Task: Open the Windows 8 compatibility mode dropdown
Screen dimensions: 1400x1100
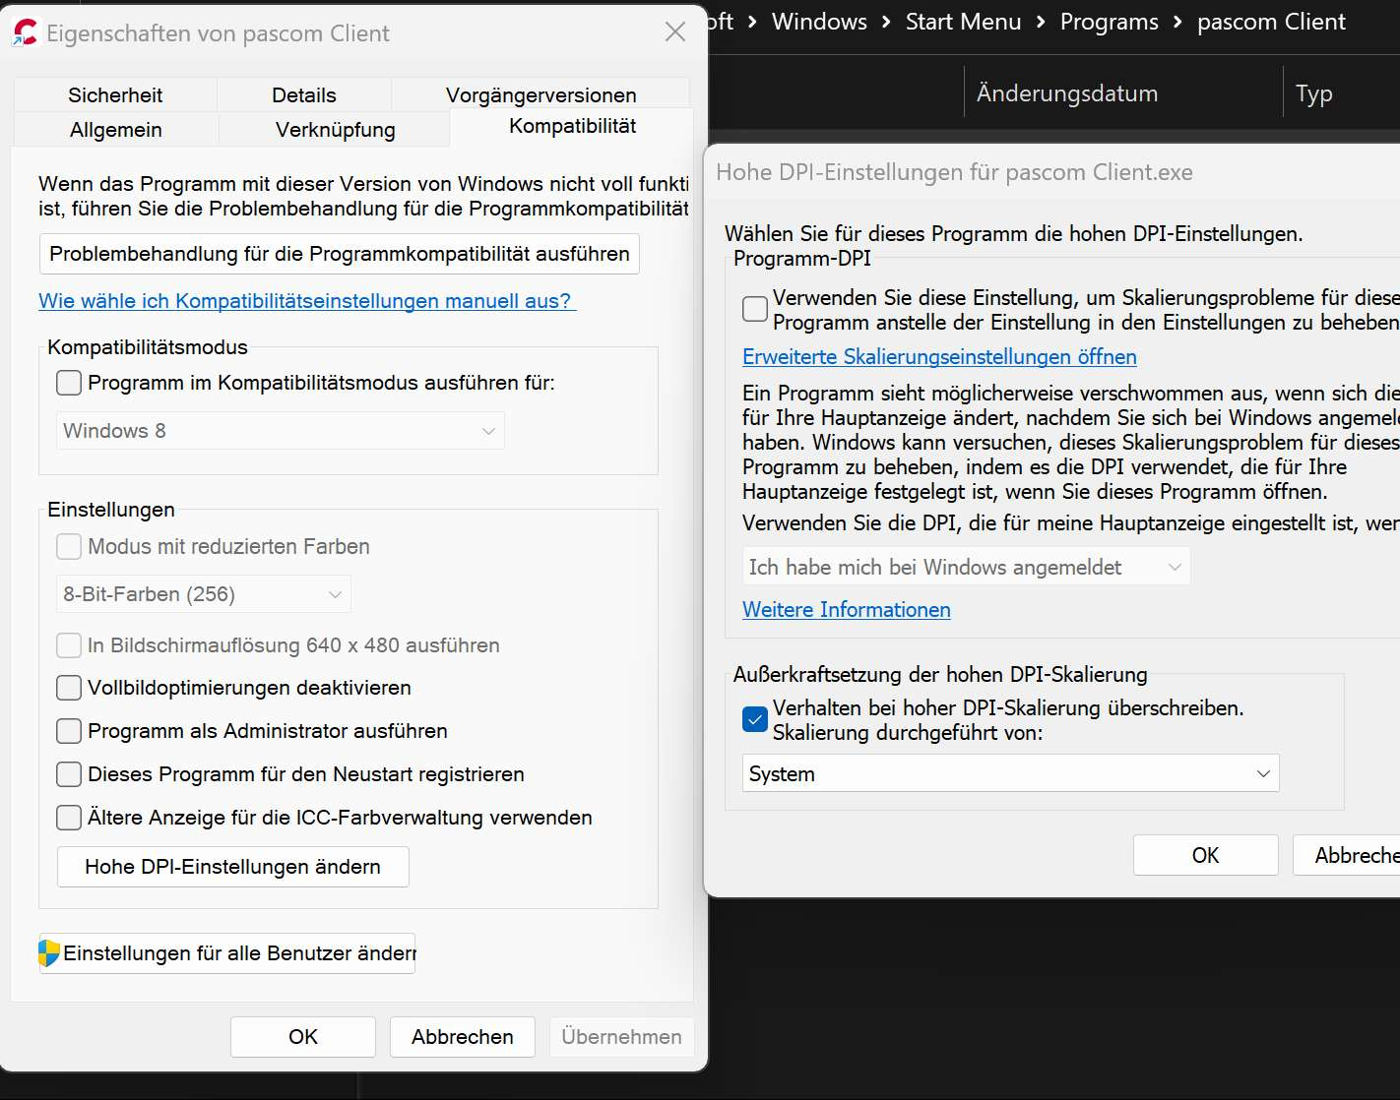Action: pos(281,431)
